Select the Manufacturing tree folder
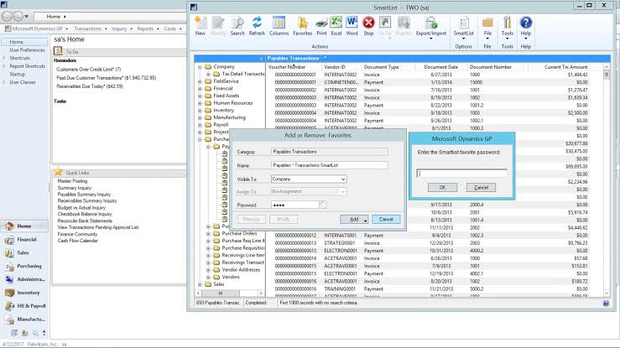Screen dimensions: 620x348 [229, 117]
